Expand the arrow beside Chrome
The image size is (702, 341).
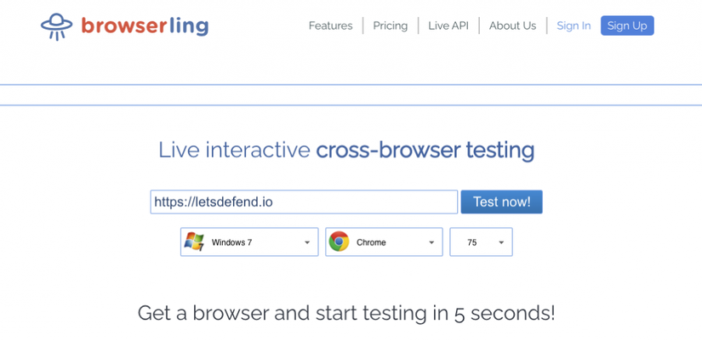431,242
